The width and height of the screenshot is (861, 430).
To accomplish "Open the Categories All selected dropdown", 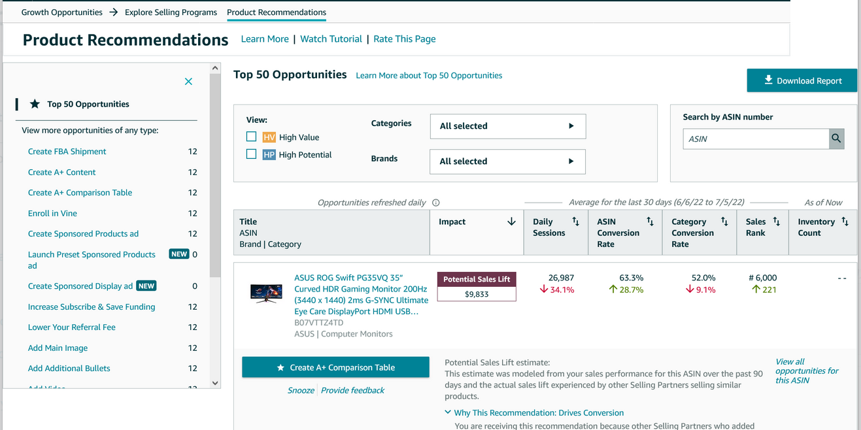I will point(508,126).
